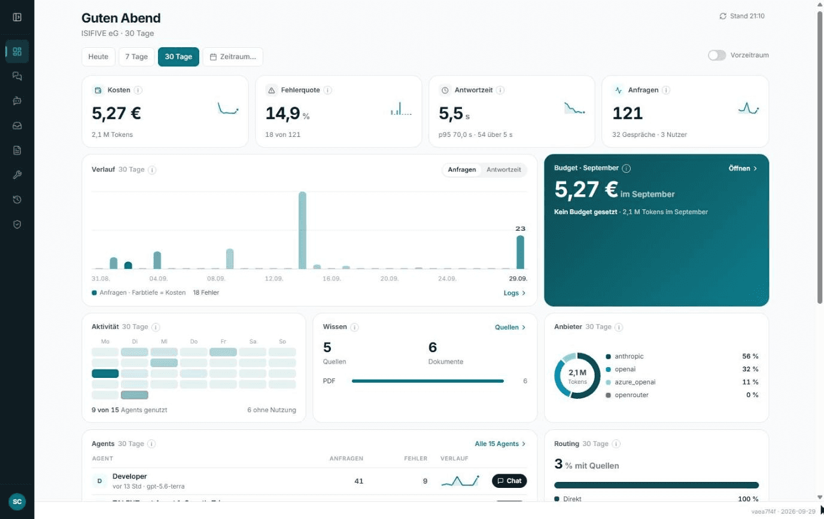Click the tallest bar in the Verlauf chart
The width and height of the screenshot is (824, 519).
(x=302, y=230)
